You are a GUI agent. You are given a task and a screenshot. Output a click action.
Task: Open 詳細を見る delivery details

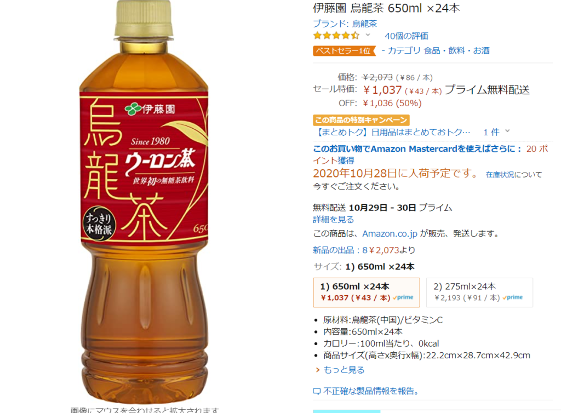pyautogui.click(x=334, y=219)
